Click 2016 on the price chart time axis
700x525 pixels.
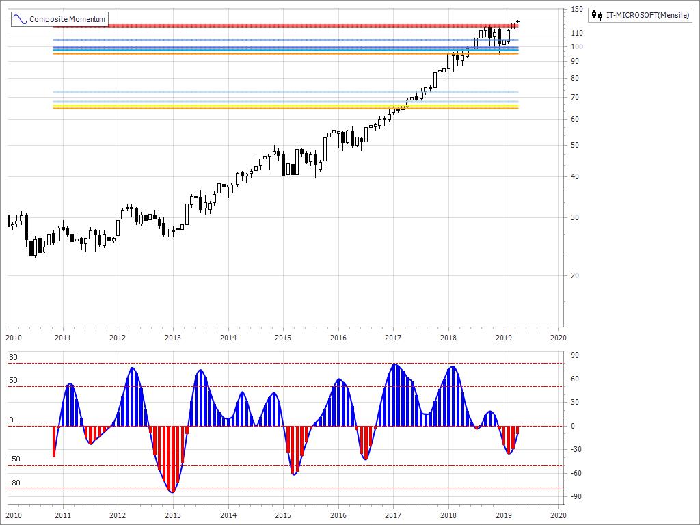point(338,338)
